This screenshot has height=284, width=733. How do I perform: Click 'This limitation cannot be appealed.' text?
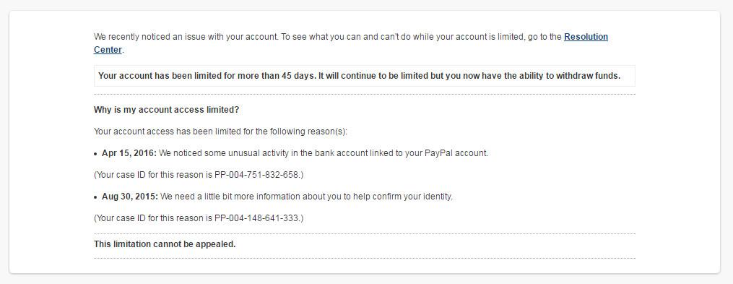pyautogui.click(x=165, y=244)
